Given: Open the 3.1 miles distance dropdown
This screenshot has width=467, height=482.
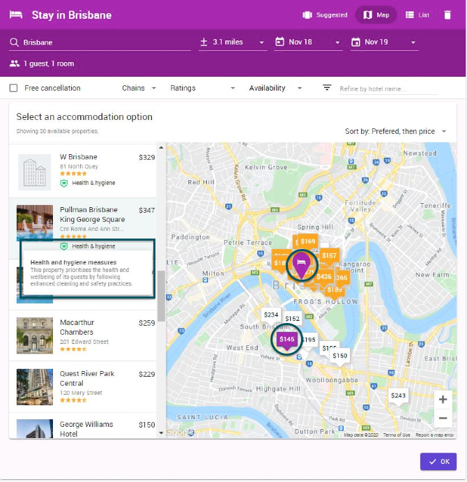Looking at the screenshot, I should point(233,42).
